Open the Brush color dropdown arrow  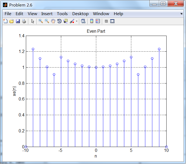77,21
